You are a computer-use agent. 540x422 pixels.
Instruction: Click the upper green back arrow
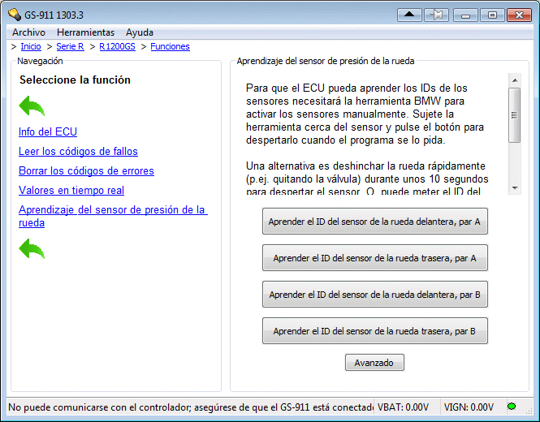(32, 106)
